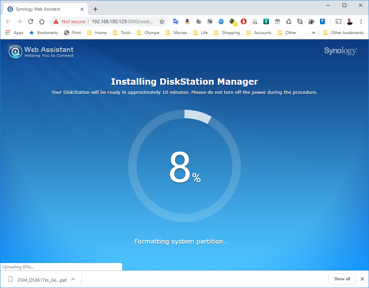Reload the Synology Web Assistant page
The image size is (369, 288).
point(31,22)
